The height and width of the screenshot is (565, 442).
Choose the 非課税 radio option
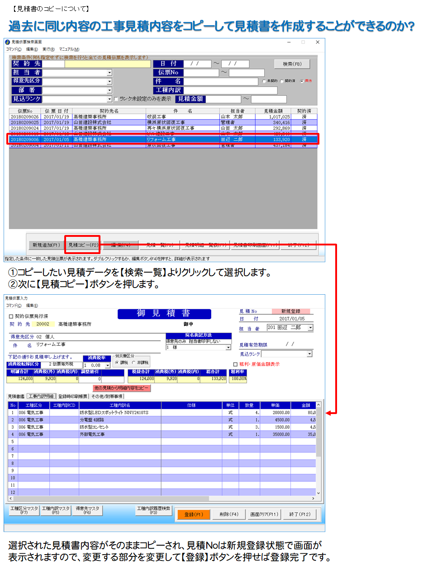pyautogui.click(x=133, y=363)
